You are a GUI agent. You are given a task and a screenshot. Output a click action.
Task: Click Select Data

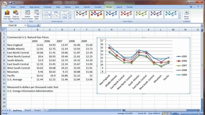tap(37, 15)
